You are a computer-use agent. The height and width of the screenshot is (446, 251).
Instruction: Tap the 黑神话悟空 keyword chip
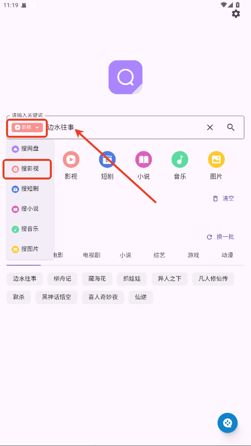pyautogui.click(x=56, y=297)
